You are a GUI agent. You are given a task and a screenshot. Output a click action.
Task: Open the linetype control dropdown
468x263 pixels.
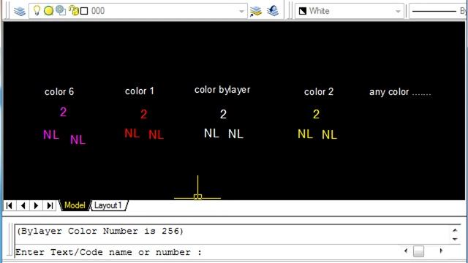tap(438, 12)
